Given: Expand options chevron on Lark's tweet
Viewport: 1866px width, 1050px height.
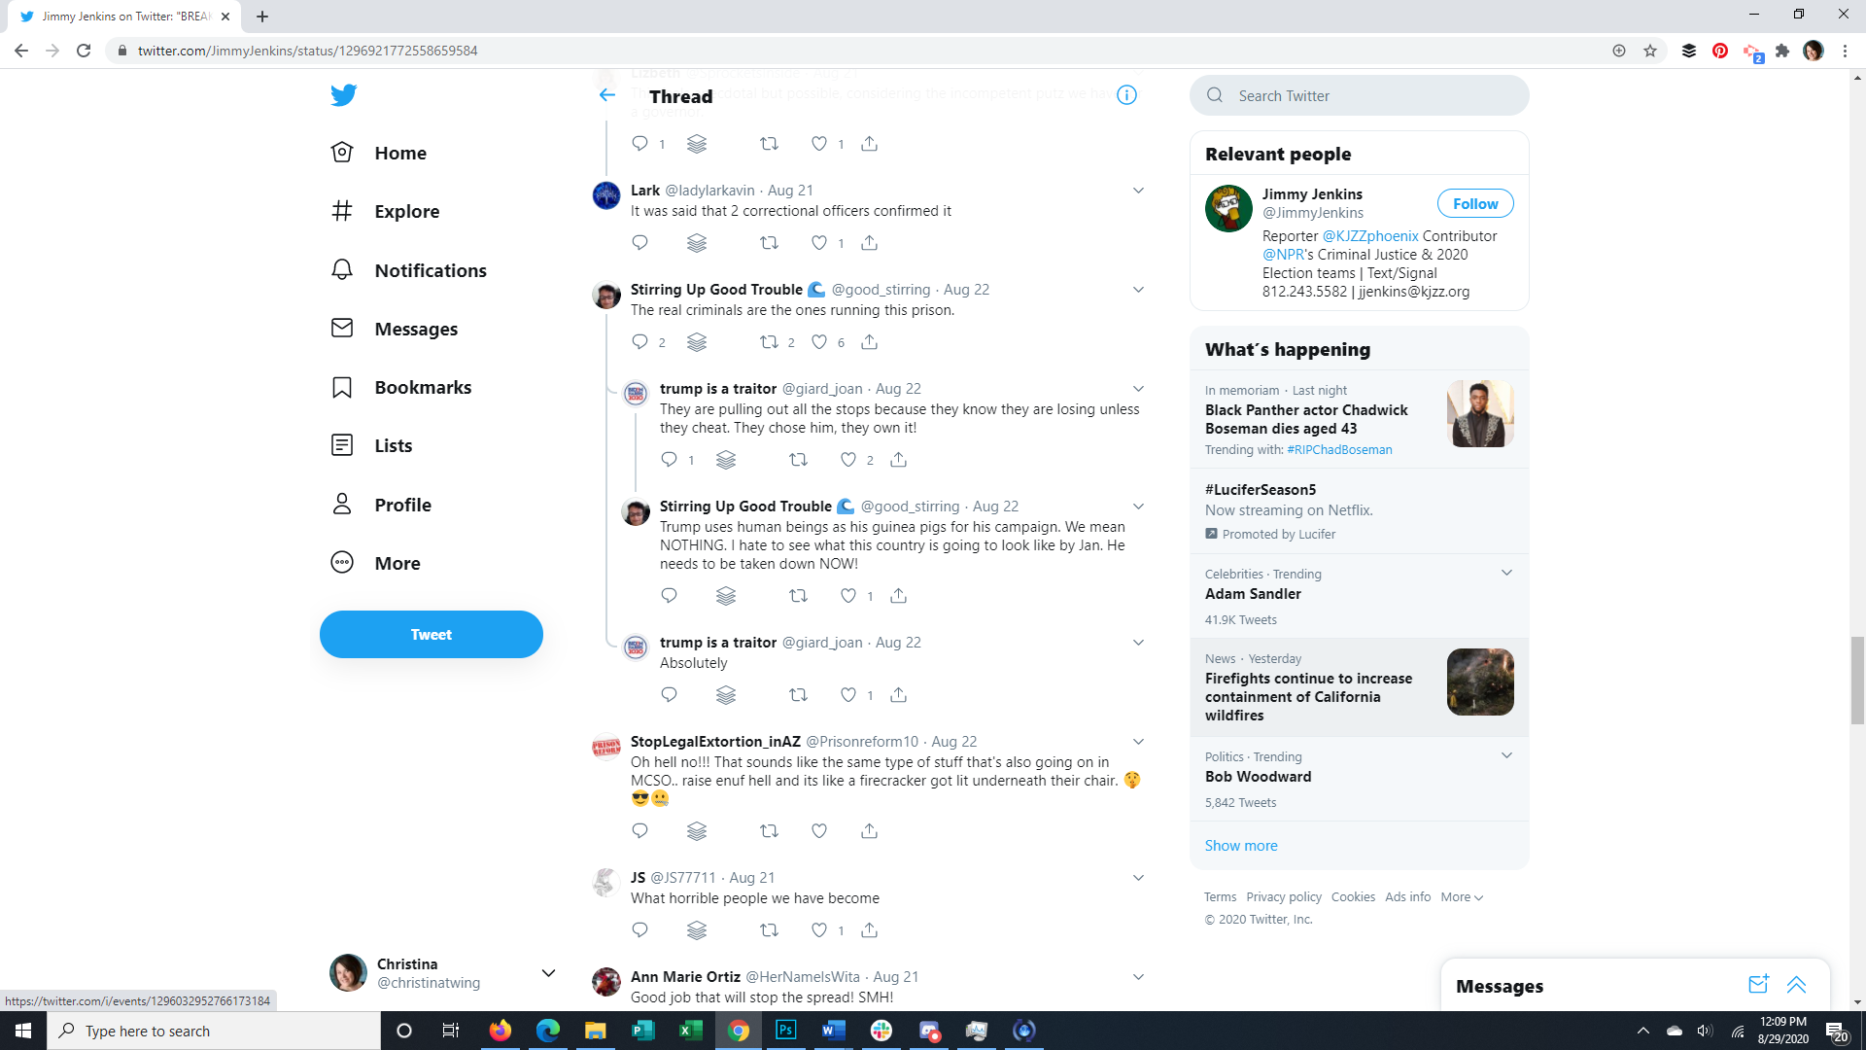Looking at the screenshot, I should [x=1138, y=191].
